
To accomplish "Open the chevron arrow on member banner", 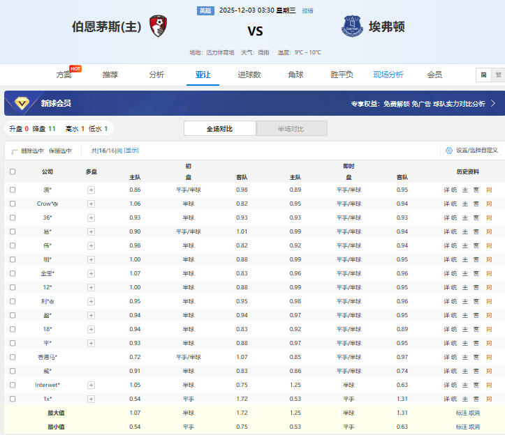I will pos(492,103).
